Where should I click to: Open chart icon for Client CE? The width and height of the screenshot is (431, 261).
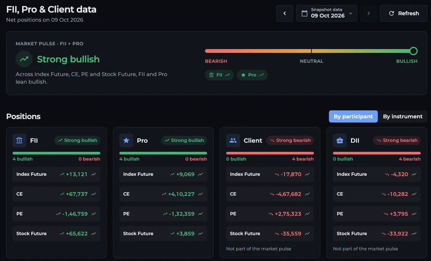coord(307,194)
